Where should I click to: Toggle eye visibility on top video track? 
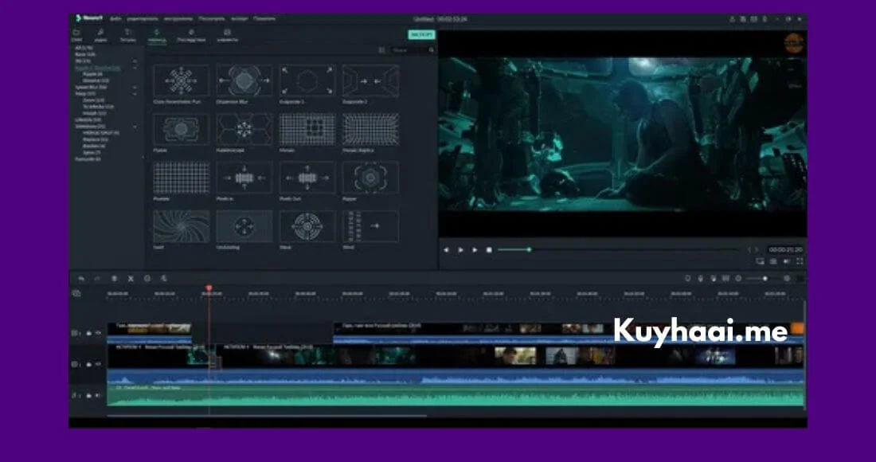(x=98, y=334)
